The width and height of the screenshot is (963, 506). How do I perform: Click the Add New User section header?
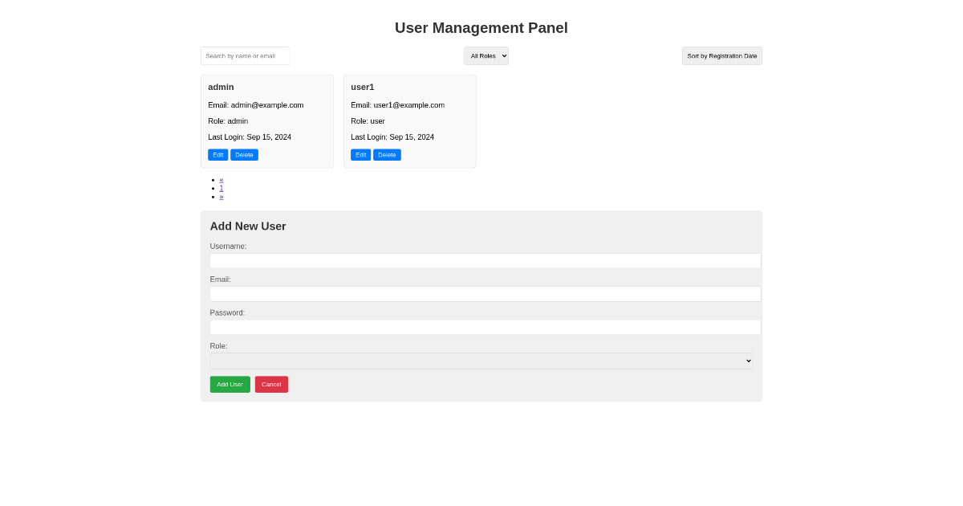pyautogui.click(x=247, y=226)
